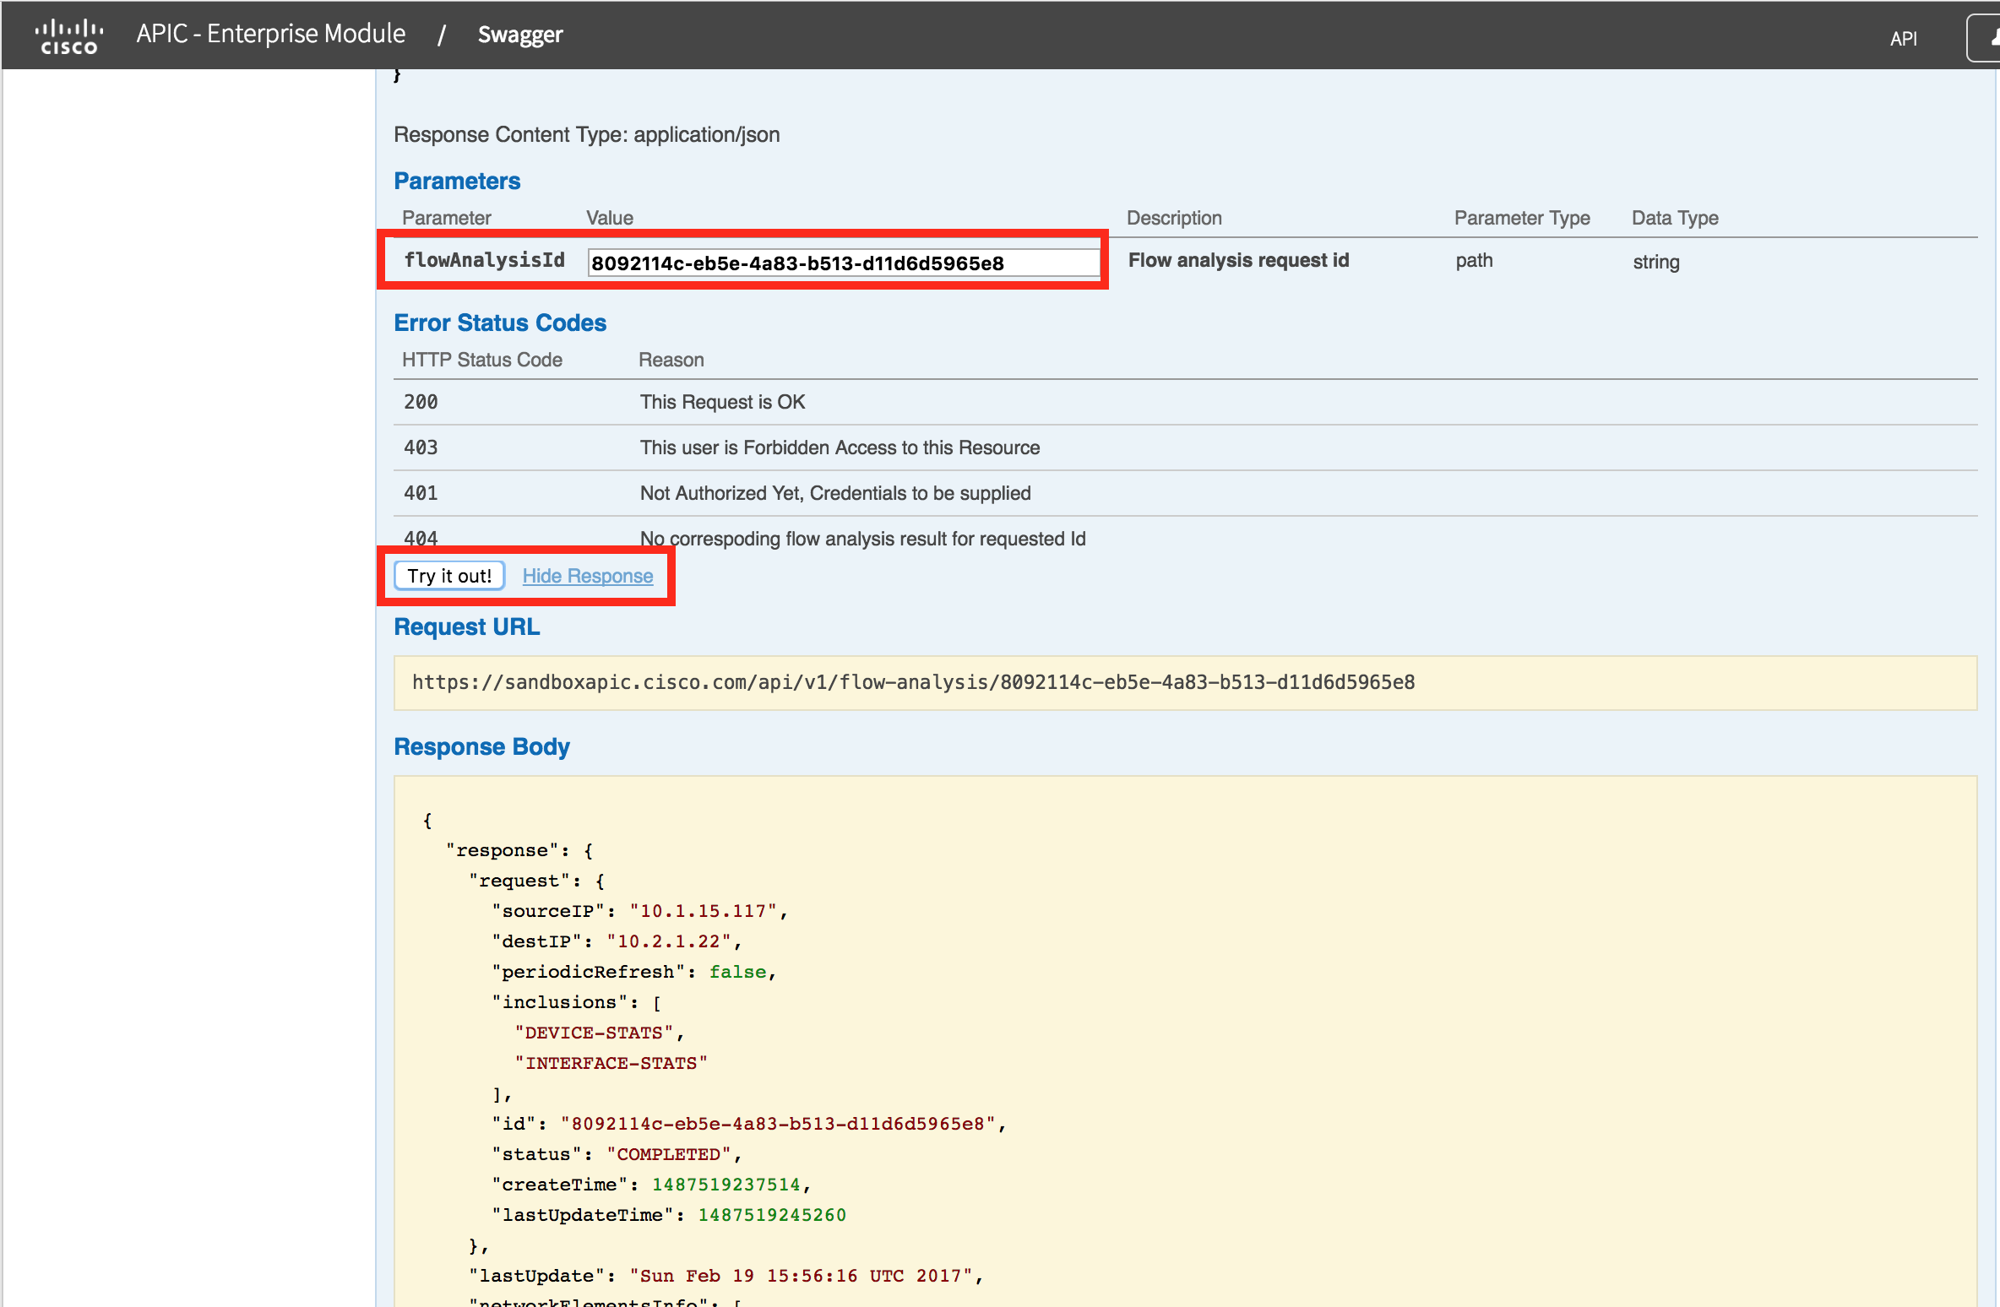2000x1307 pixels.
Task: Click the DEVICE-STATS inclusion value
Action: coord(594,1033)
